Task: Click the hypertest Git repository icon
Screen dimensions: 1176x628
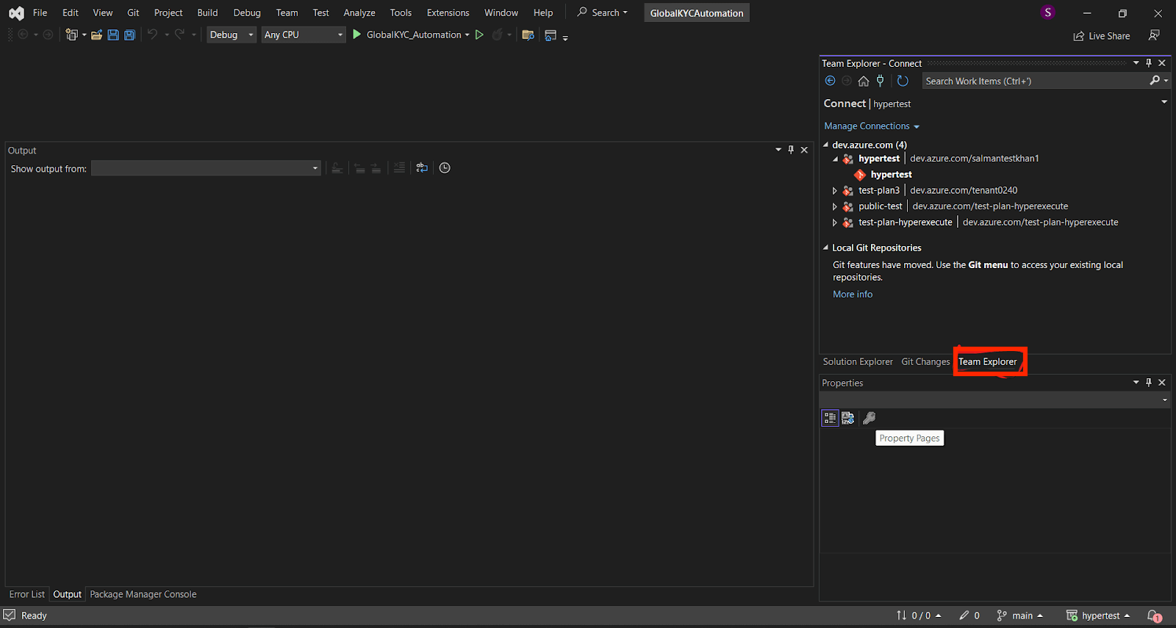Action: point(859,175)
